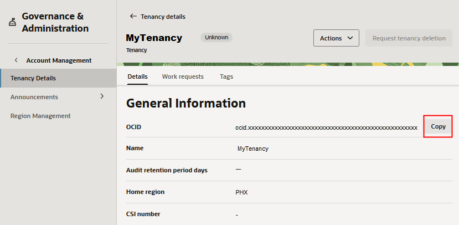Click the Unknown status badge
Screen dimensions: 459x225
216,38
